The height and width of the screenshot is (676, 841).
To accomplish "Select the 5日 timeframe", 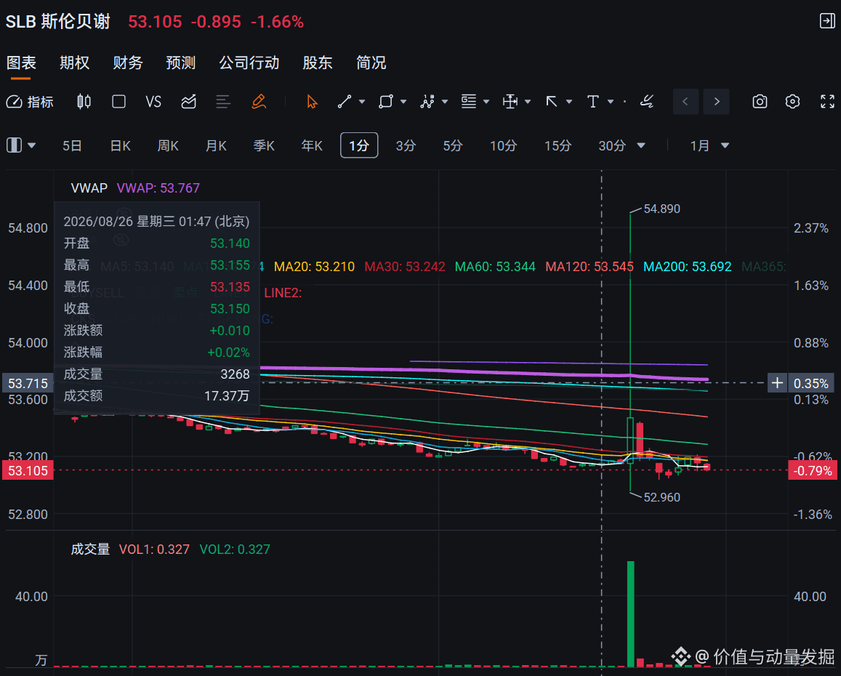I will coord(72,145).
